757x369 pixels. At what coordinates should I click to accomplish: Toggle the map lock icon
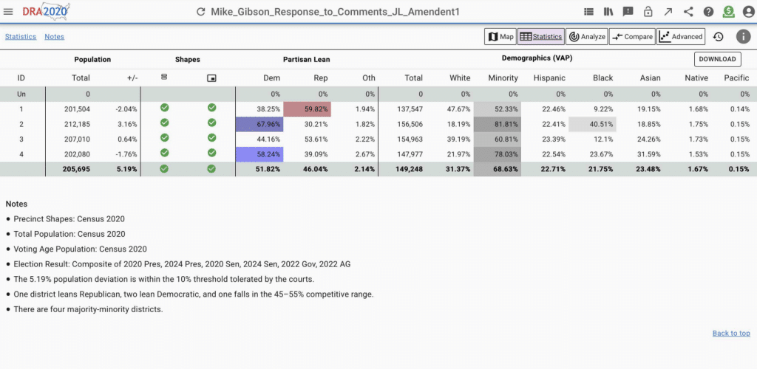(648, 12)
